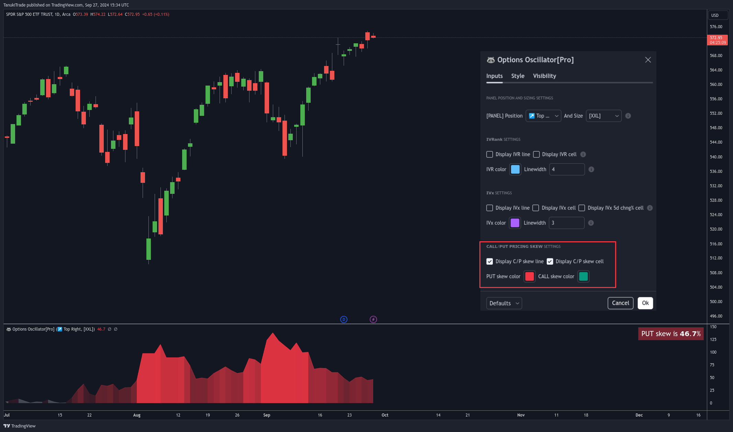Open the panel size XXL dropdown
This screenshot has width=733, height=432.
603,116
